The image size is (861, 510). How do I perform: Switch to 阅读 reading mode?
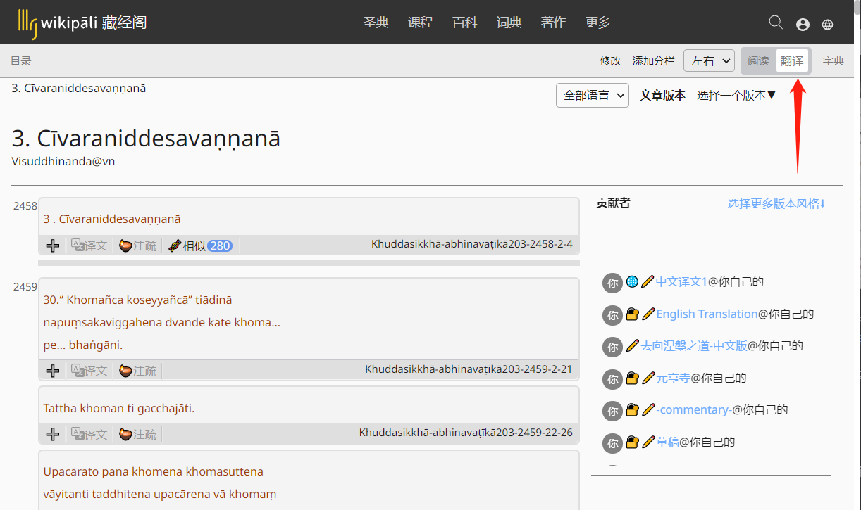759,61
